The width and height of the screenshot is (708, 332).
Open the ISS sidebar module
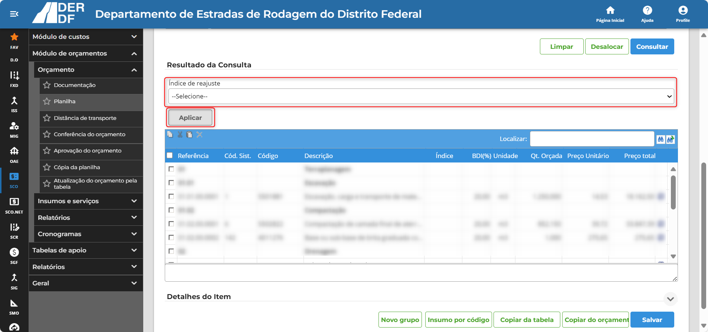[x=14, y=104]
